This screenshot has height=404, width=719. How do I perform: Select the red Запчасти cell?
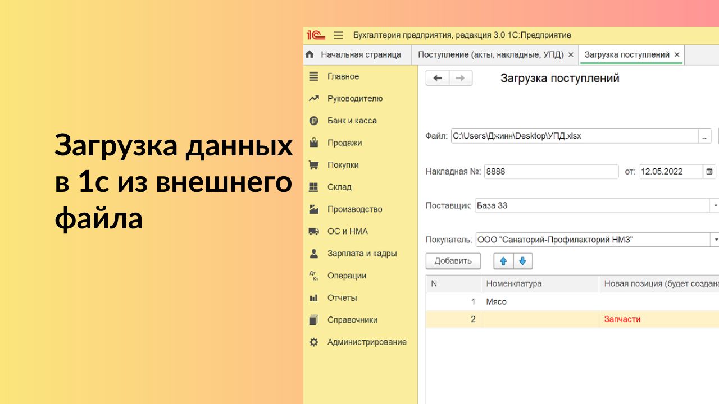coord(659,319)
